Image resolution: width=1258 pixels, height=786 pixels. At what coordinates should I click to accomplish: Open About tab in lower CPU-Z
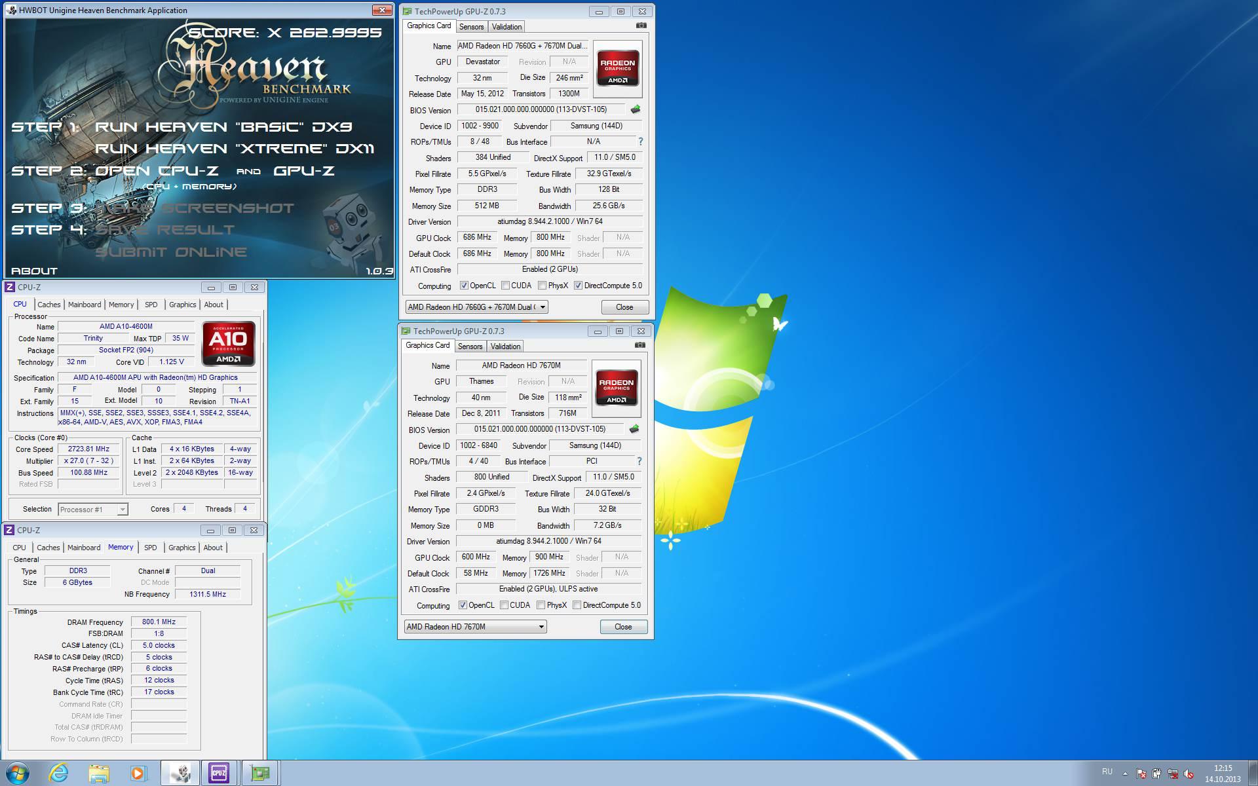[213, 548]
